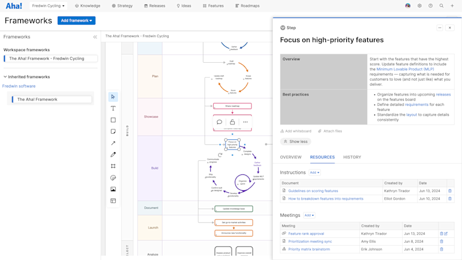The width and height of the screenshot is (462, 260).
Task: Open the layout link in best practices
Action: click(x=411, y=115)
